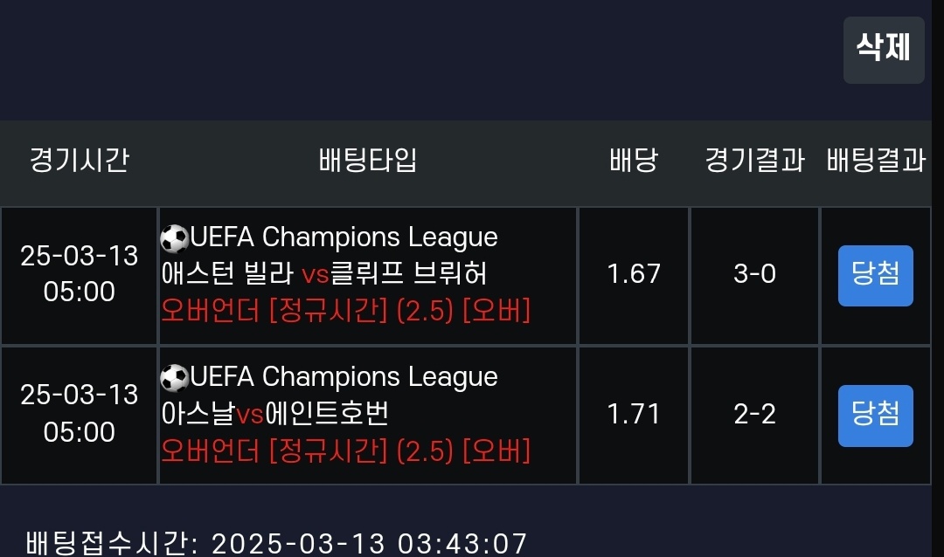Select the 3-0 match score

pyautogui.click(x=754, y=274)
